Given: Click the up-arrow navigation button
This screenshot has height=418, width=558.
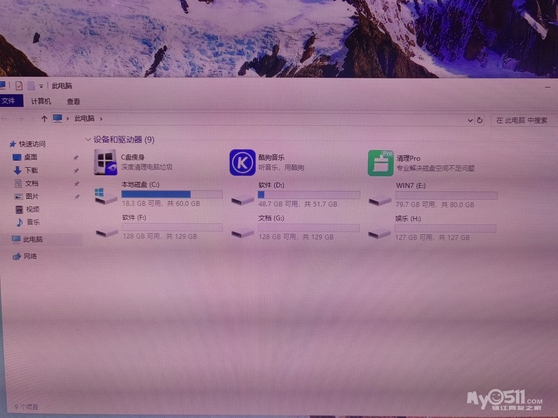Looking at the screenshot, I should [44, 119].
